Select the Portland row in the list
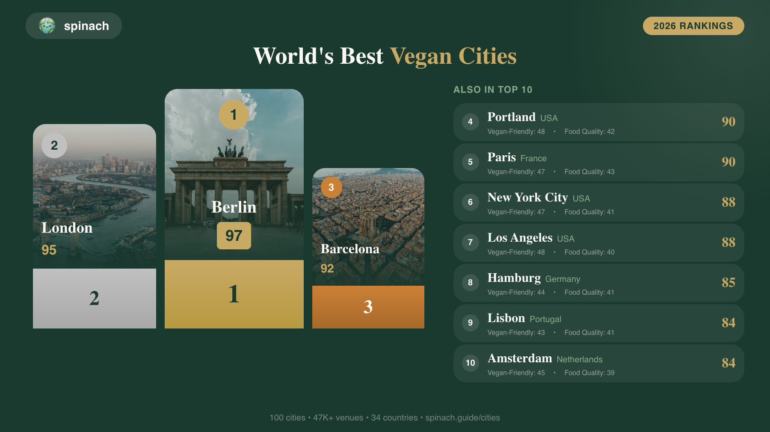Image resolution: width=770 pixels, height=432 pixels. click(x=598, y=122)
